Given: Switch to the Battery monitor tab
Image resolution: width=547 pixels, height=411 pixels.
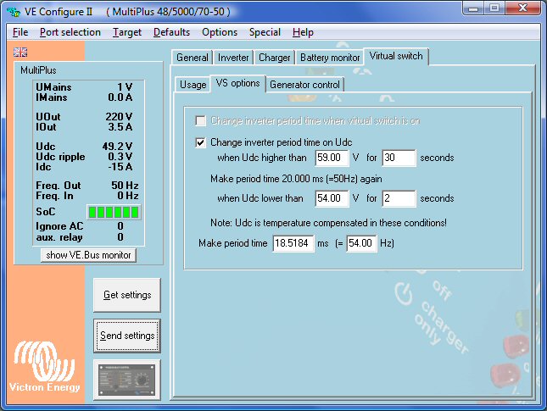Looking at the screenshot, I should (330, 58).
